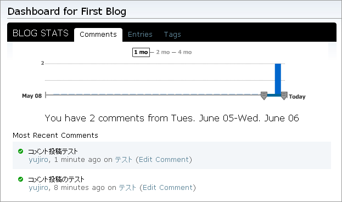Open the テスト entry link in second comment
The height and width of the screenshot is (202, 342).
127,188
